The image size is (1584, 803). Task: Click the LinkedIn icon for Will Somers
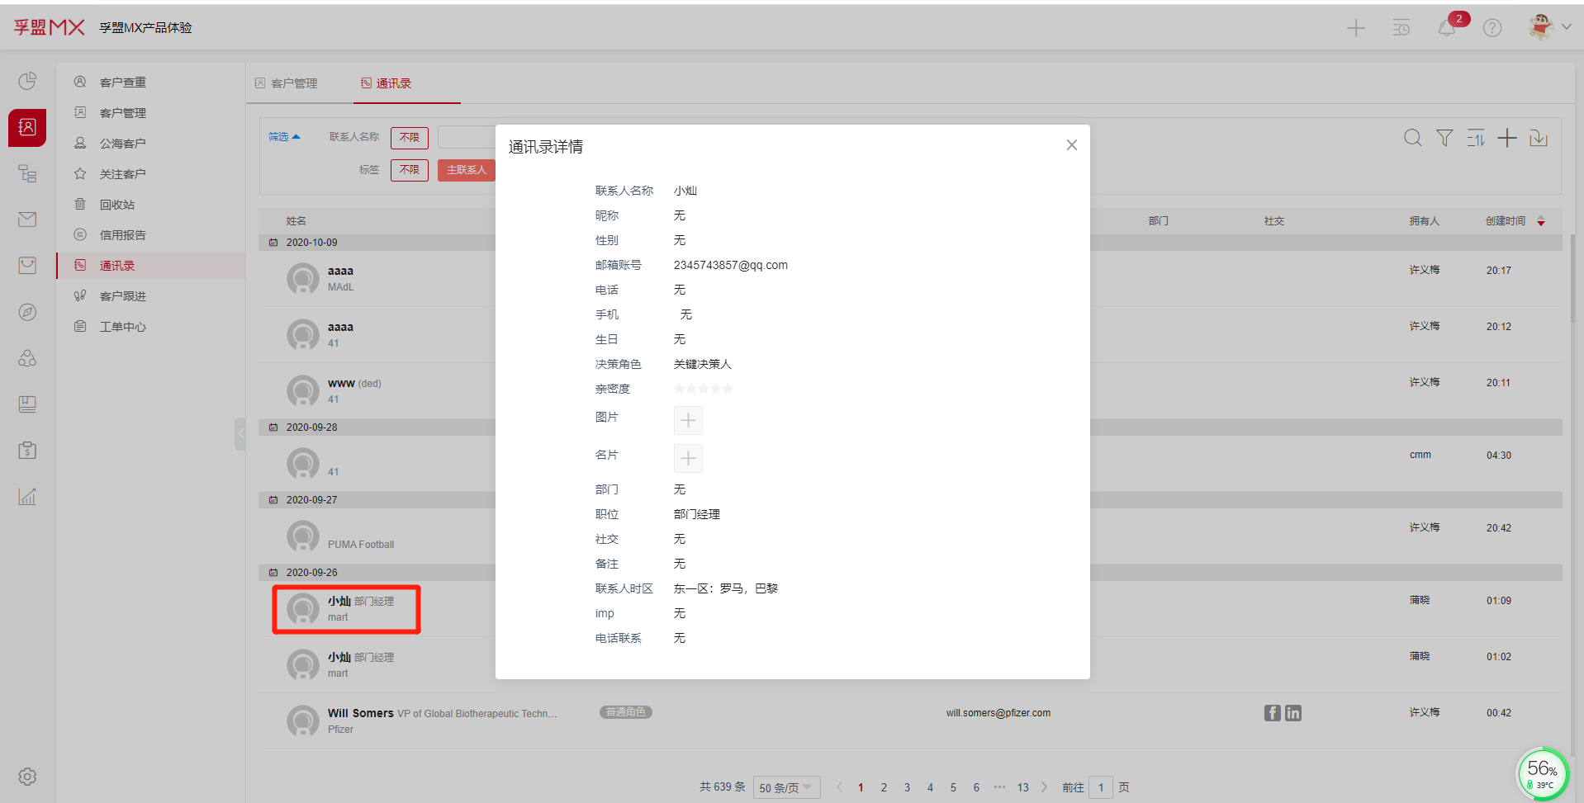click(x=1293, y=713)
